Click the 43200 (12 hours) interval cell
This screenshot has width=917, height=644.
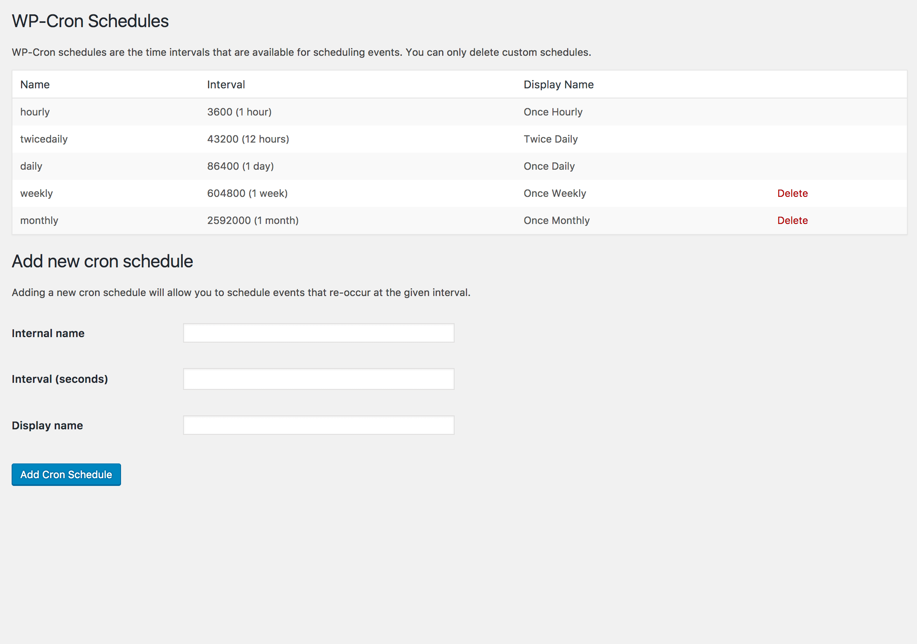(248, 139)
